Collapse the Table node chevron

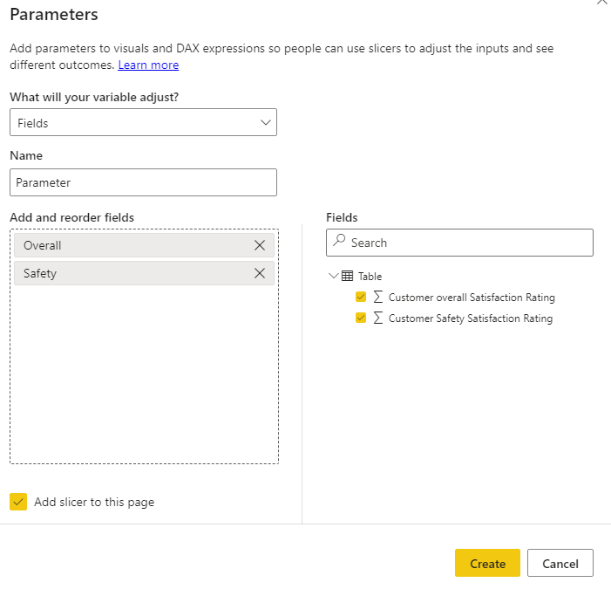[334, 276]
